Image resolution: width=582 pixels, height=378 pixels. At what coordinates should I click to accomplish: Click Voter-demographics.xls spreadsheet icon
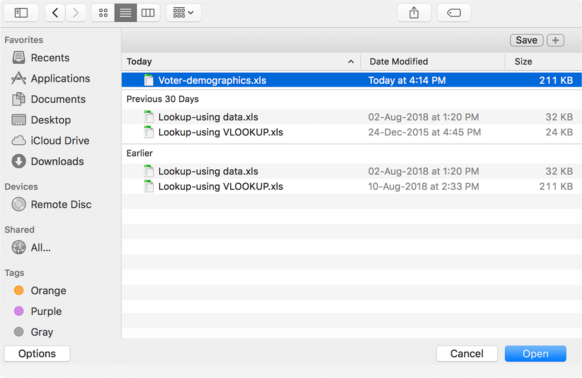149,81
